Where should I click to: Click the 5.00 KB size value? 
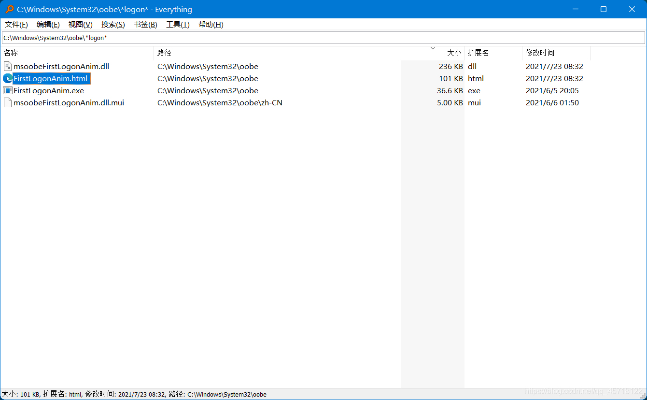click(x=450, y=102)
